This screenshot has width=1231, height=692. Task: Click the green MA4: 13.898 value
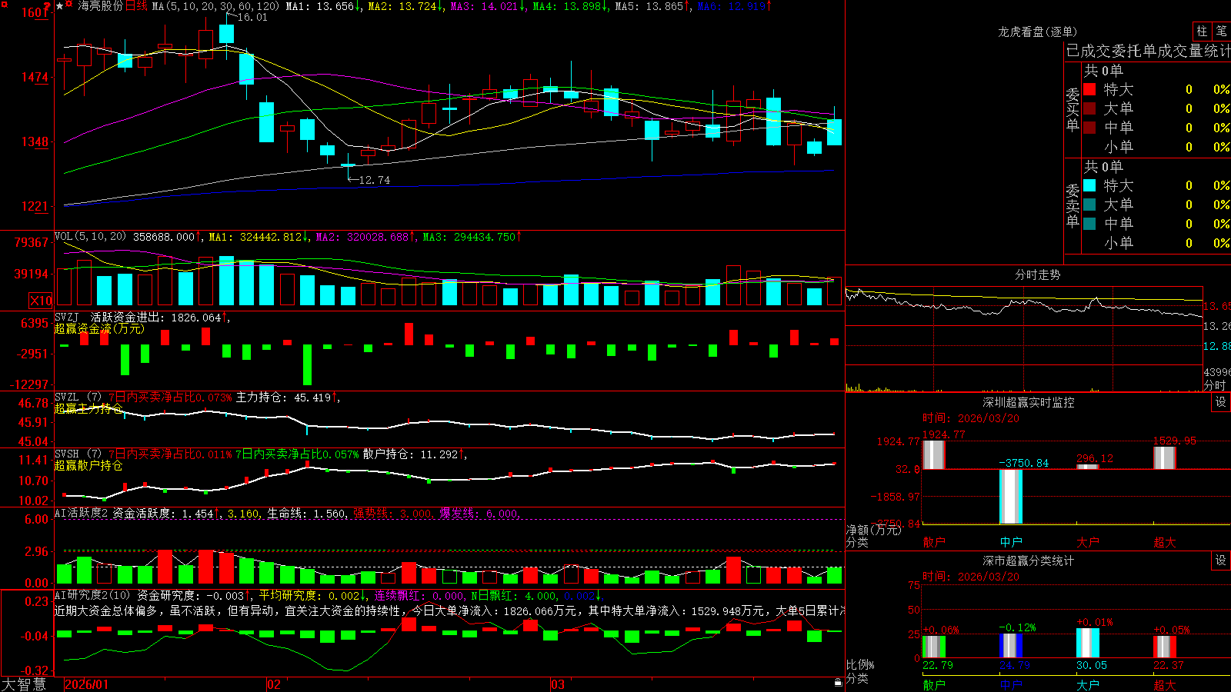[x=567, y=6]
